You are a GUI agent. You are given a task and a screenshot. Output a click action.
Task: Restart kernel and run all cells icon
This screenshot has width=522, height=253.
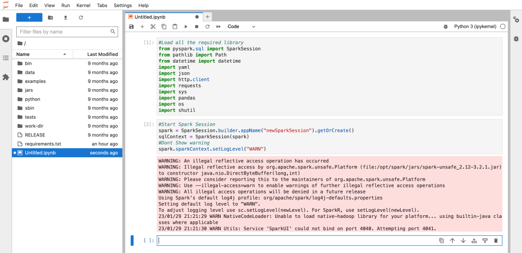pyautogui.click(x=219, y=26)
